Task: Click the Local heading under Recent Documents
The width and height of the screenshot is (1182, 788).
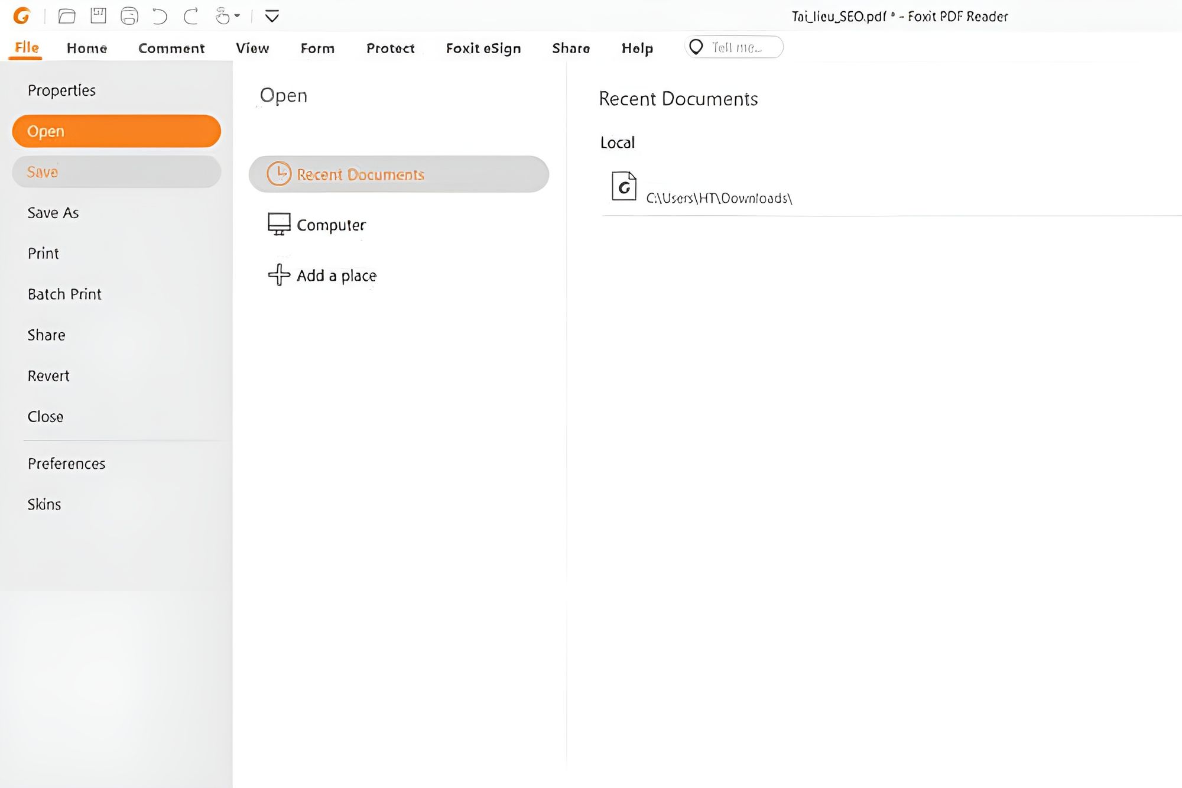Action: click(x=617, y=142)
